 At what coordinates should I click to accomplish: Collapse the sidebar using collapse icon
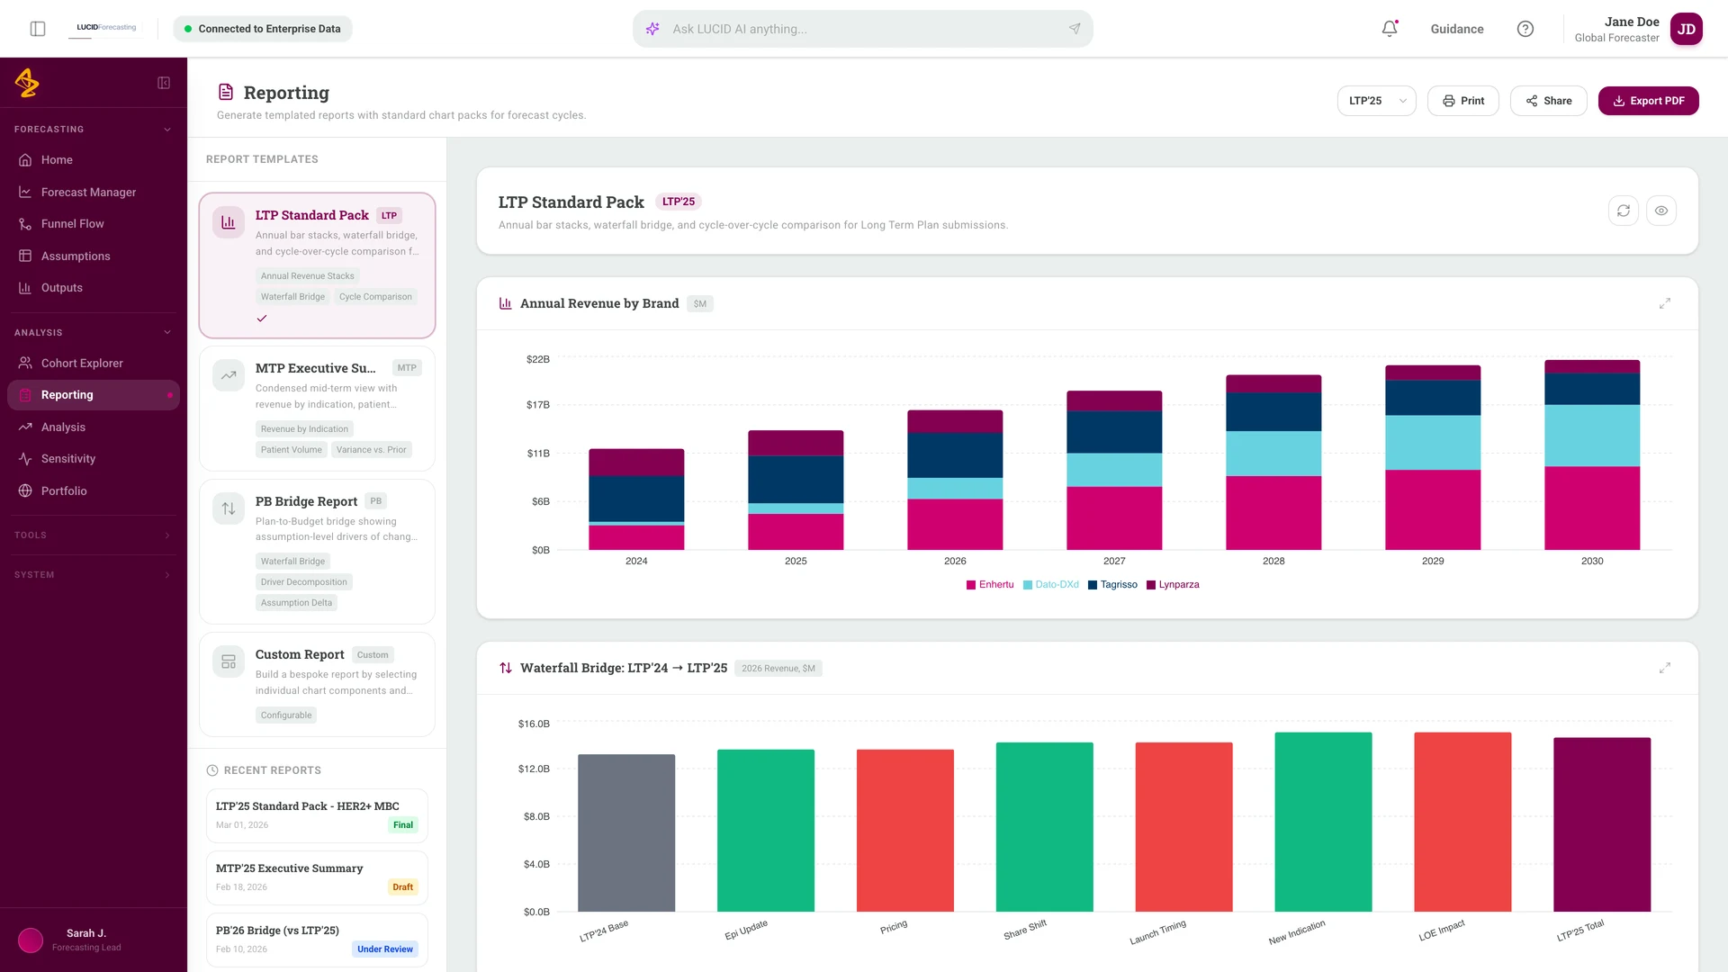coord(164,83)
